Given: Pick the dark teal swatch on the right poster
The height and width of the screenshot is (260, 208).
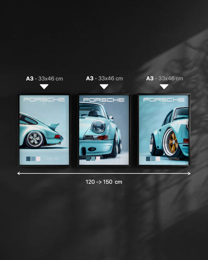Looking at the screenshot, I should pyautogui.click(x=148, y=158).
